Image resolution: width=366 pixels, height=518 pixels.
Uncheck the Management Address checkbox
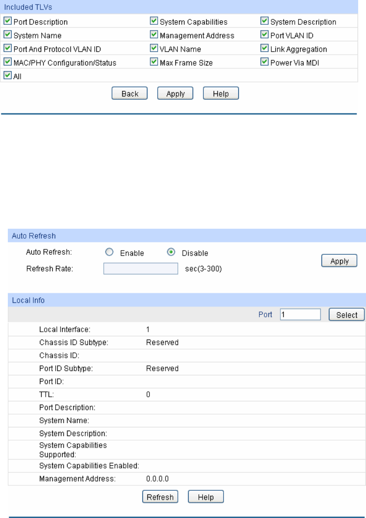pos(154,35)
